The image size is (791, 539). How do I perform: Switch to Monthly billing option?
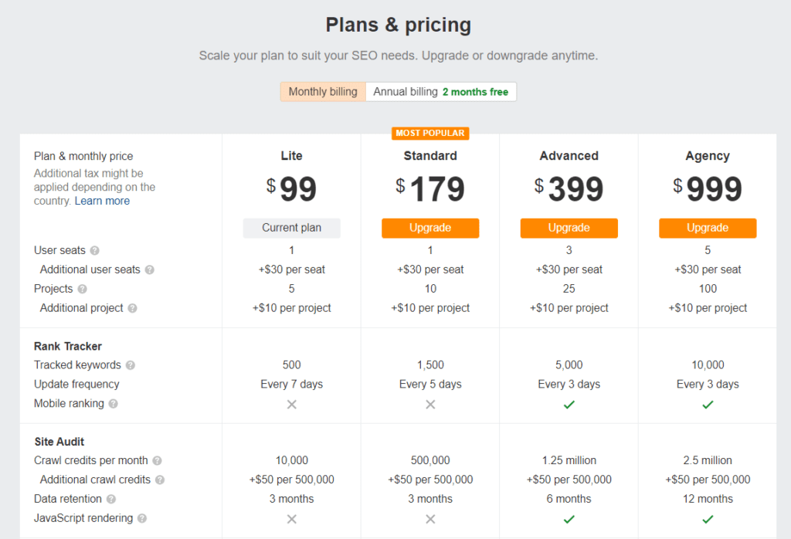click(x=323, y=92)
